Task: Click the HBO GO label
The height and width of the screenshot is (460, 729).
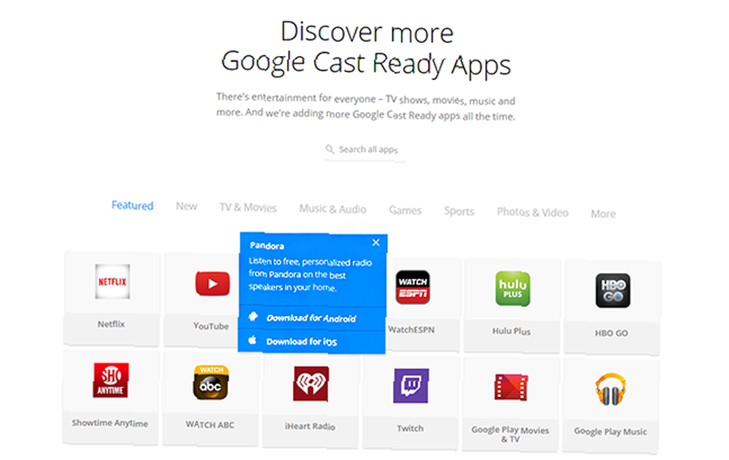Action: [612, 333]
